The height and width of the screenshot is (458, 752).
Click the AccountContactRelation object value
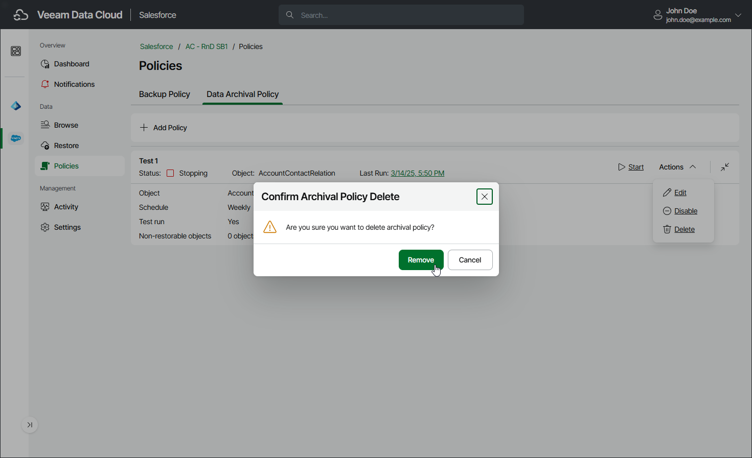point(297,173)
